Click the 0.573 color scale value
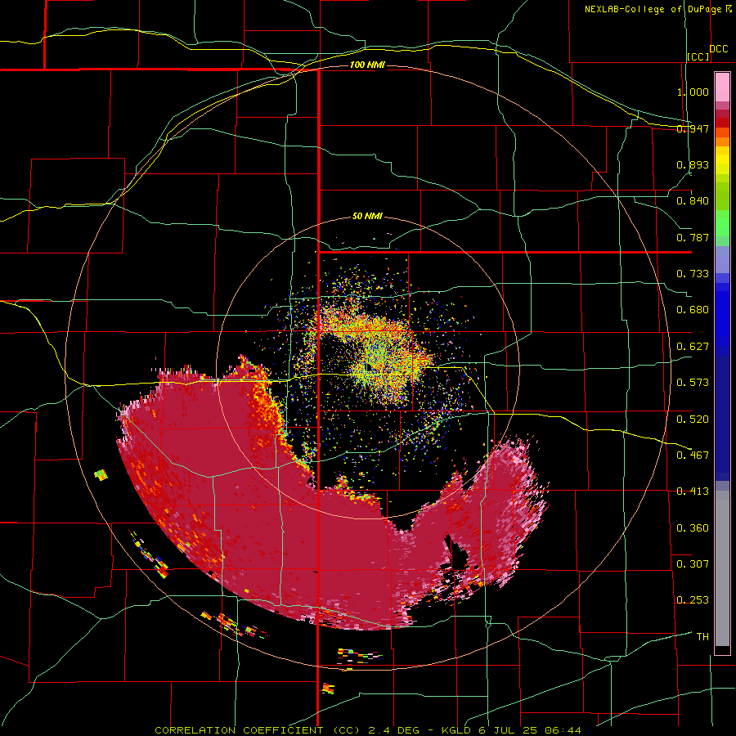 pyautogui.click(x=693, y=383)
